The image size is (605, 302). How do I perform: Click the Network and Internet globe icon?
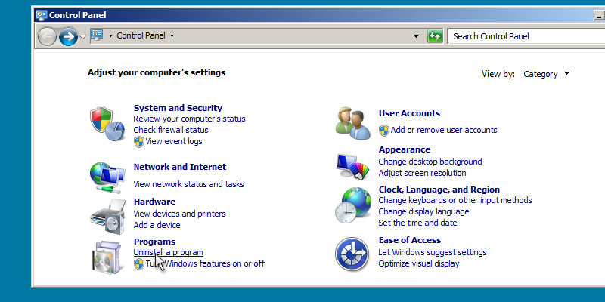coord(106,175)
